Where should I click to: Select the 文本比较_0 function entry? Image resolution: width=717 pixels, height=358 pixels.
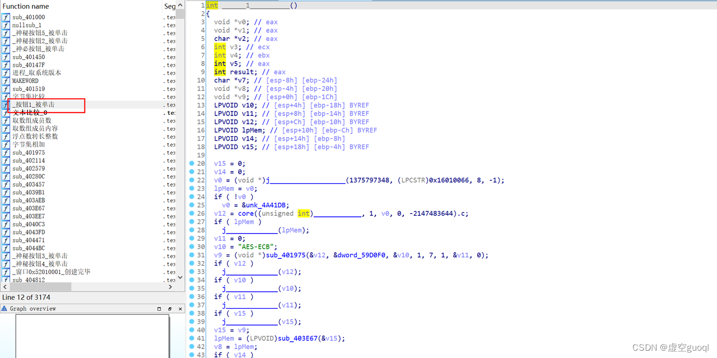(31, 113)
